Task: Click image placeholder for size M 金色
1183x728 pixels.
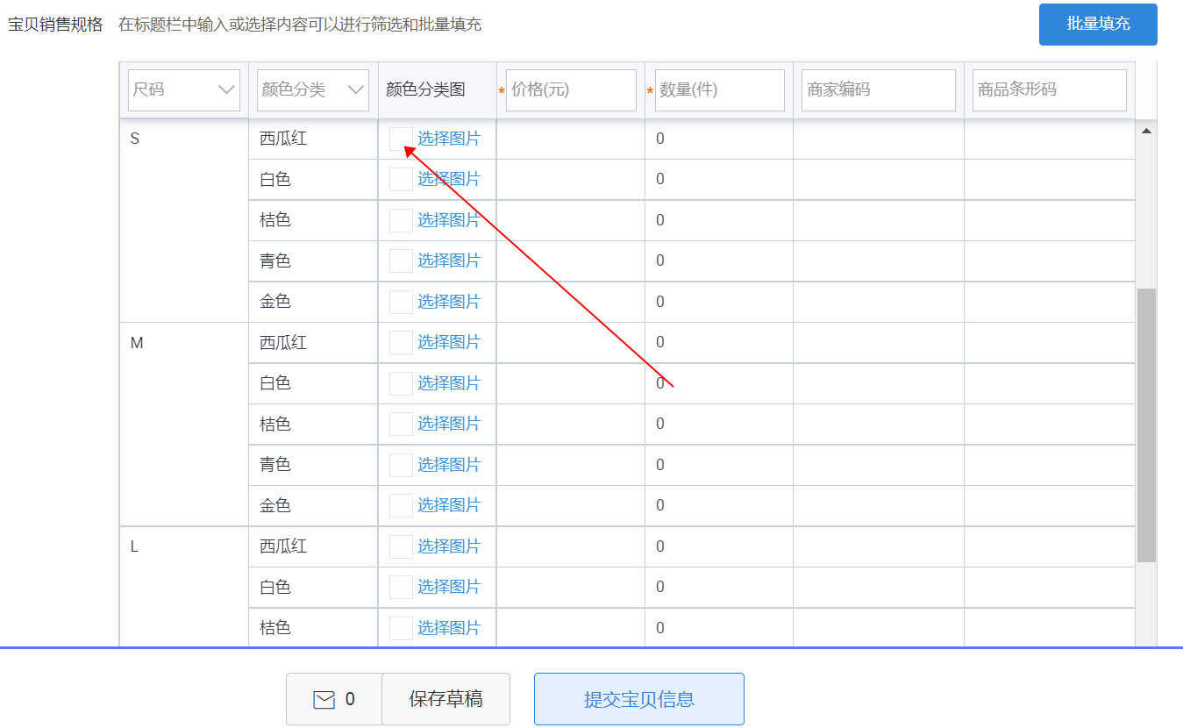Action: pyautogui.click(x=401, y=505)
